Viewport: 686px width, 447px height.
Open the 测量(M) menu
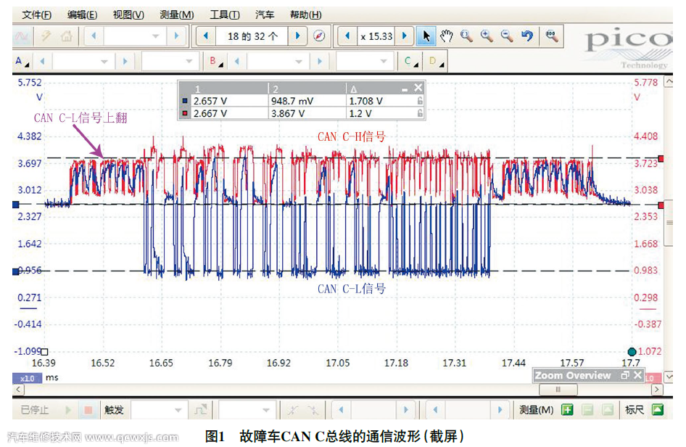[176, 15]
